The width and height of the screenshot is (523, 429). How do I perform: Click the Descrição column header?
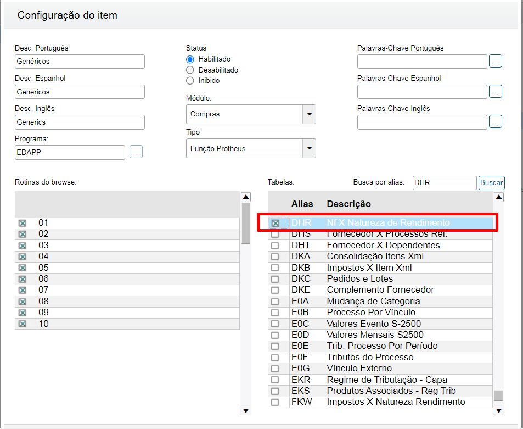[x=349, y=204]
